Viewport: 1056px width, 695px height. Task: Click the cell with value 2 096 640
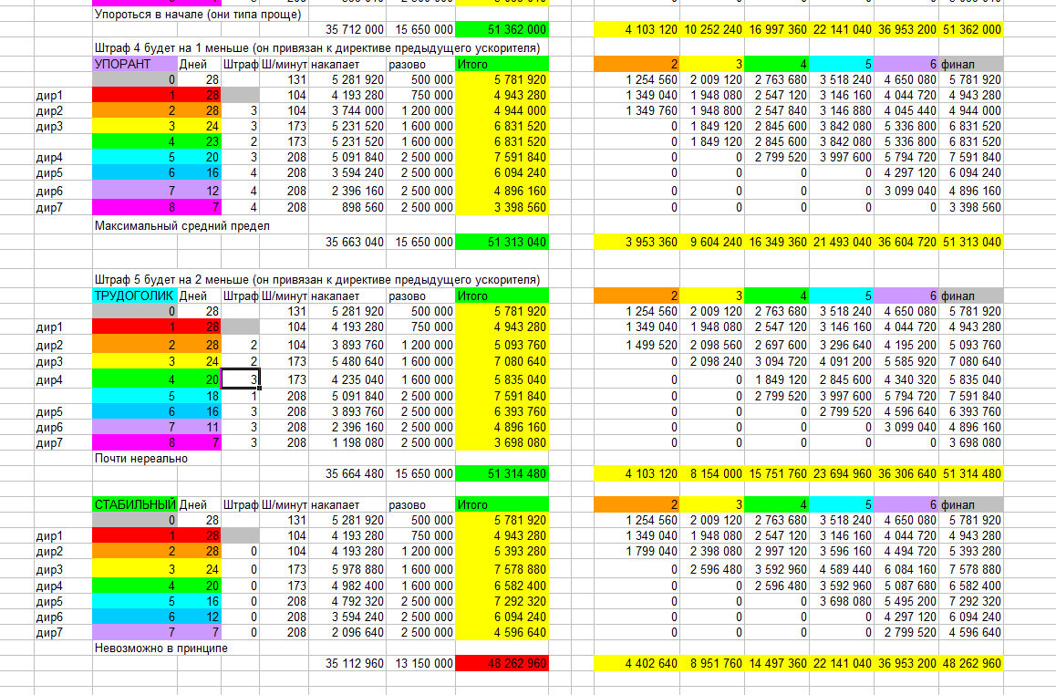click(x=347, y=632)
